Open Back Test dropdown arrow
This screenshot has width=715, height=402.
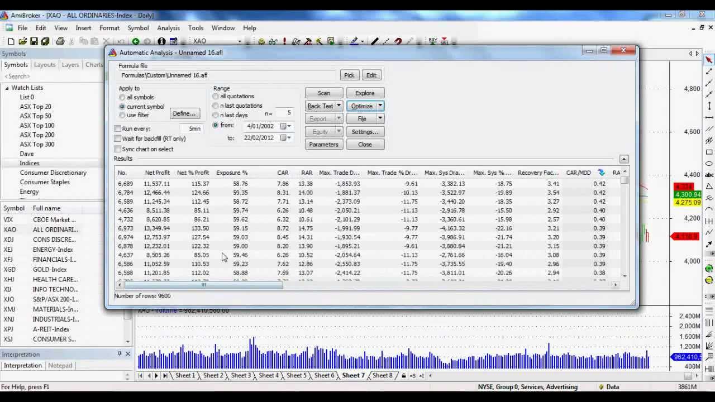tap(339, 106)
